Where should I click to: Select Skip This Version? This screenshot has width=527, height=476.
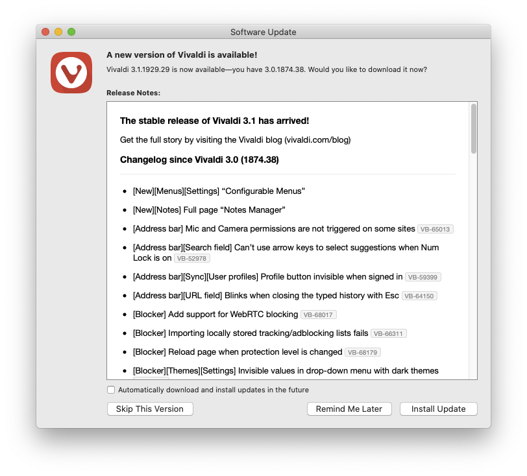click(150, 409)
